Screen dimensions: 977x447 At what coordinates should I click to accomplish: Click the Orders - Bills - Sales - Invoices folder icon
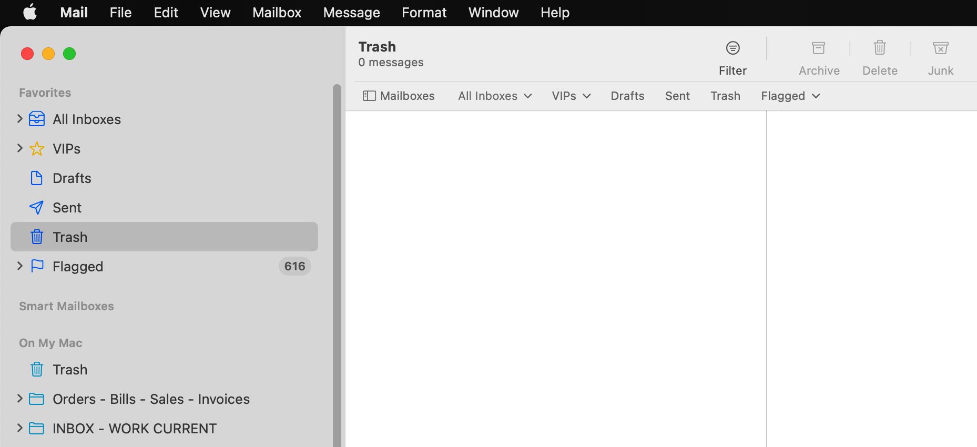tap(37, 399)
